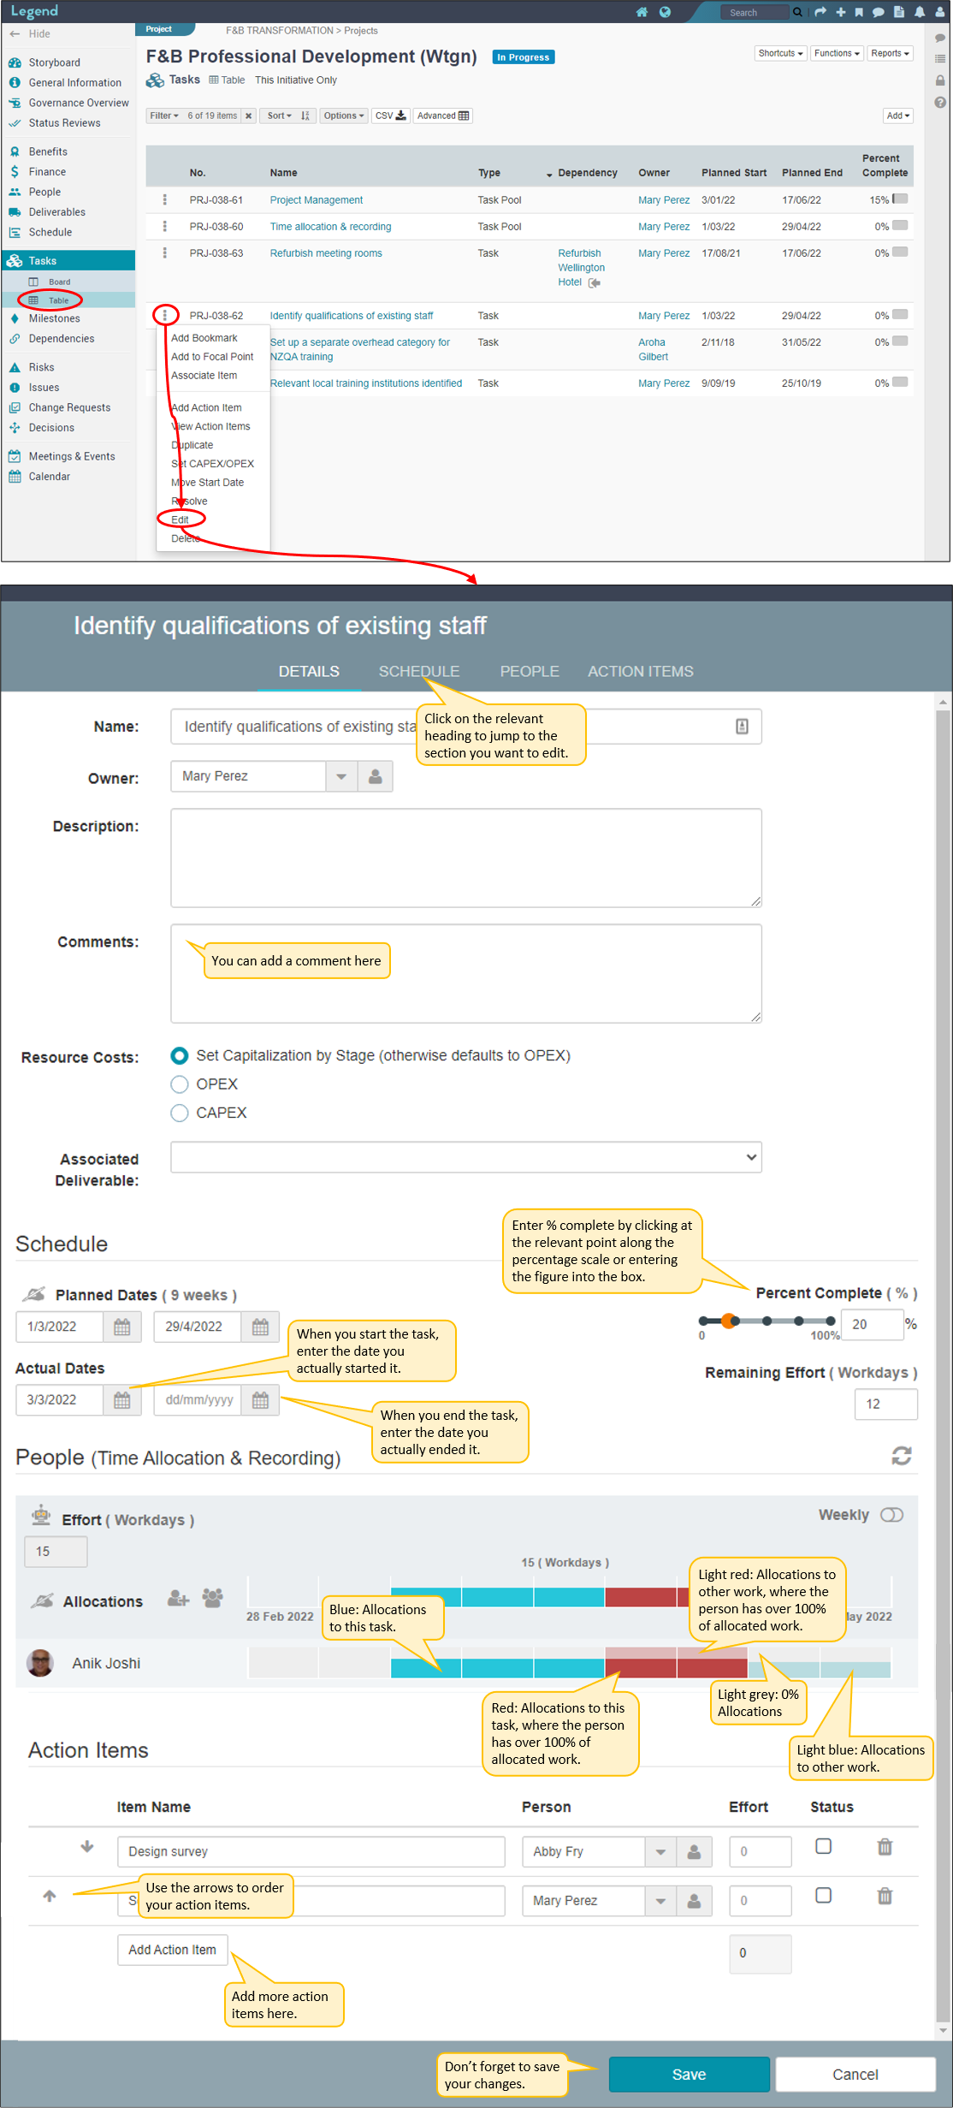Open calendar picker for planned start date
This screenshot has width=953, height=2108.
click(x=122, y=1327)
